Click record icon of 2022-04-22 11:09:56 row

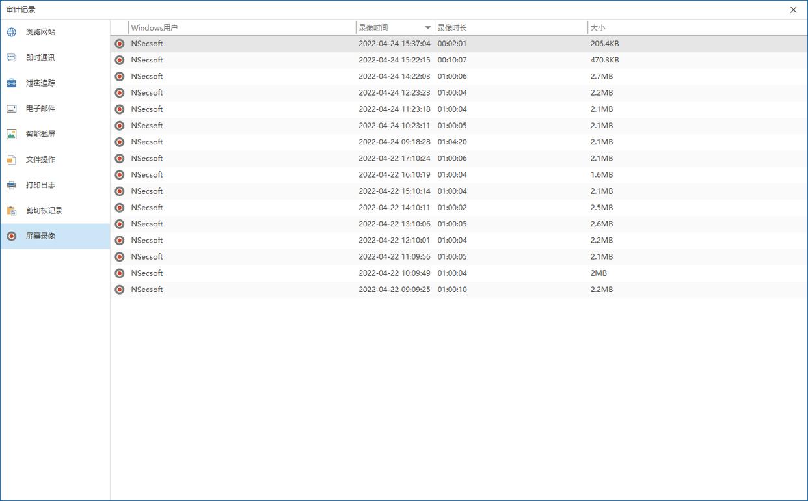pyautogui.click(x=120, y=257)
